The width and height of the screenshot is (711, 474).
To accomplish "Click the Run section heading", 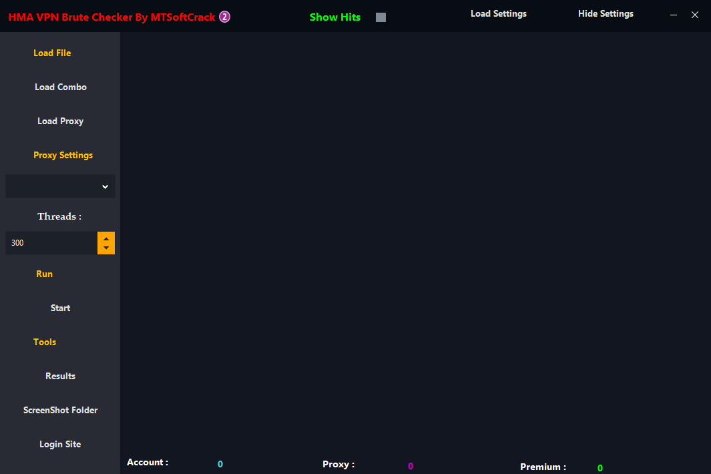I will click(45, 274).
